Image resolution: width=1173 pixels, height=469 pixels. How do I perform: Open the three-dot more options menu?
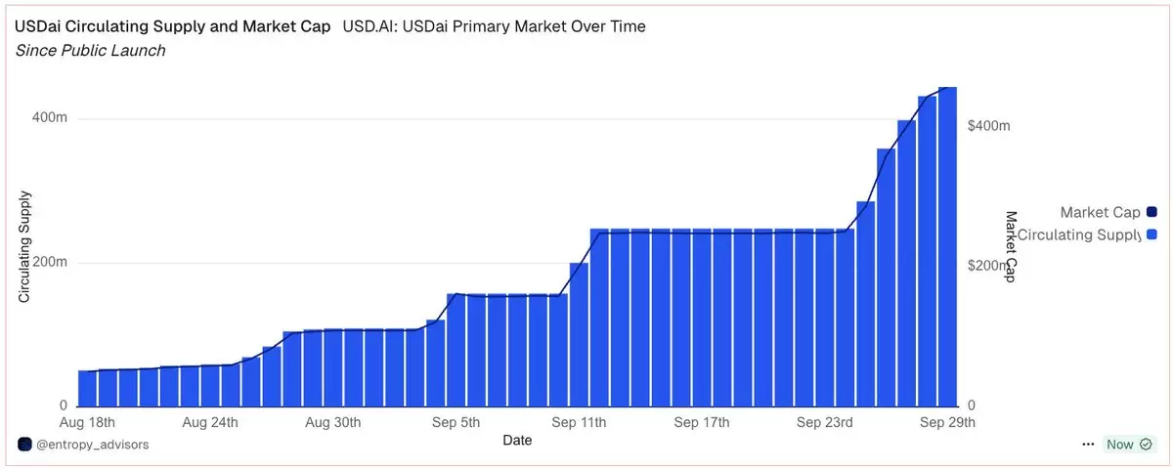1088,445
